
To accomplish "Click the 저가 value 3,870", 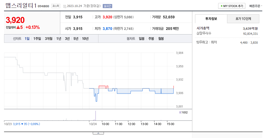I will pos(107,29).
